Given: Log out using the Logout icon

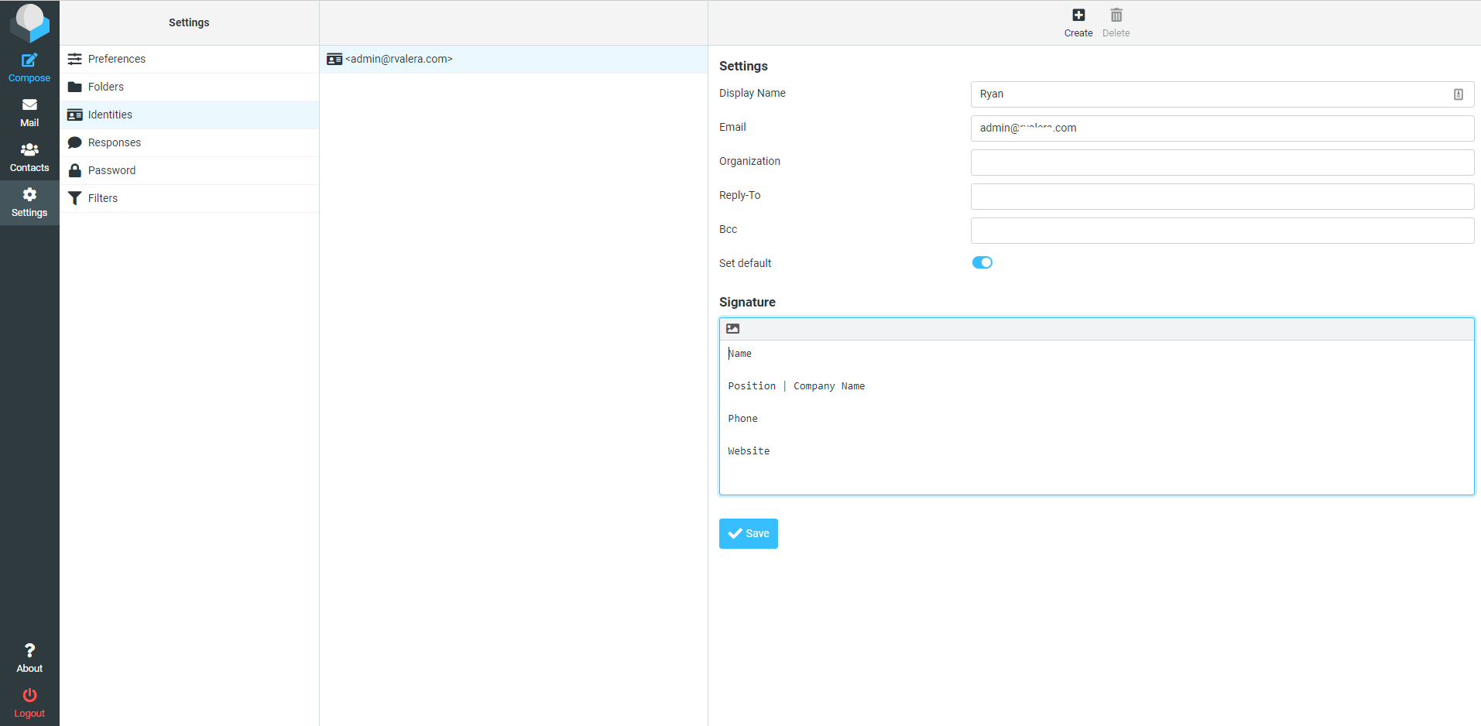Looking at the screenshot, I should pos(29,696).
